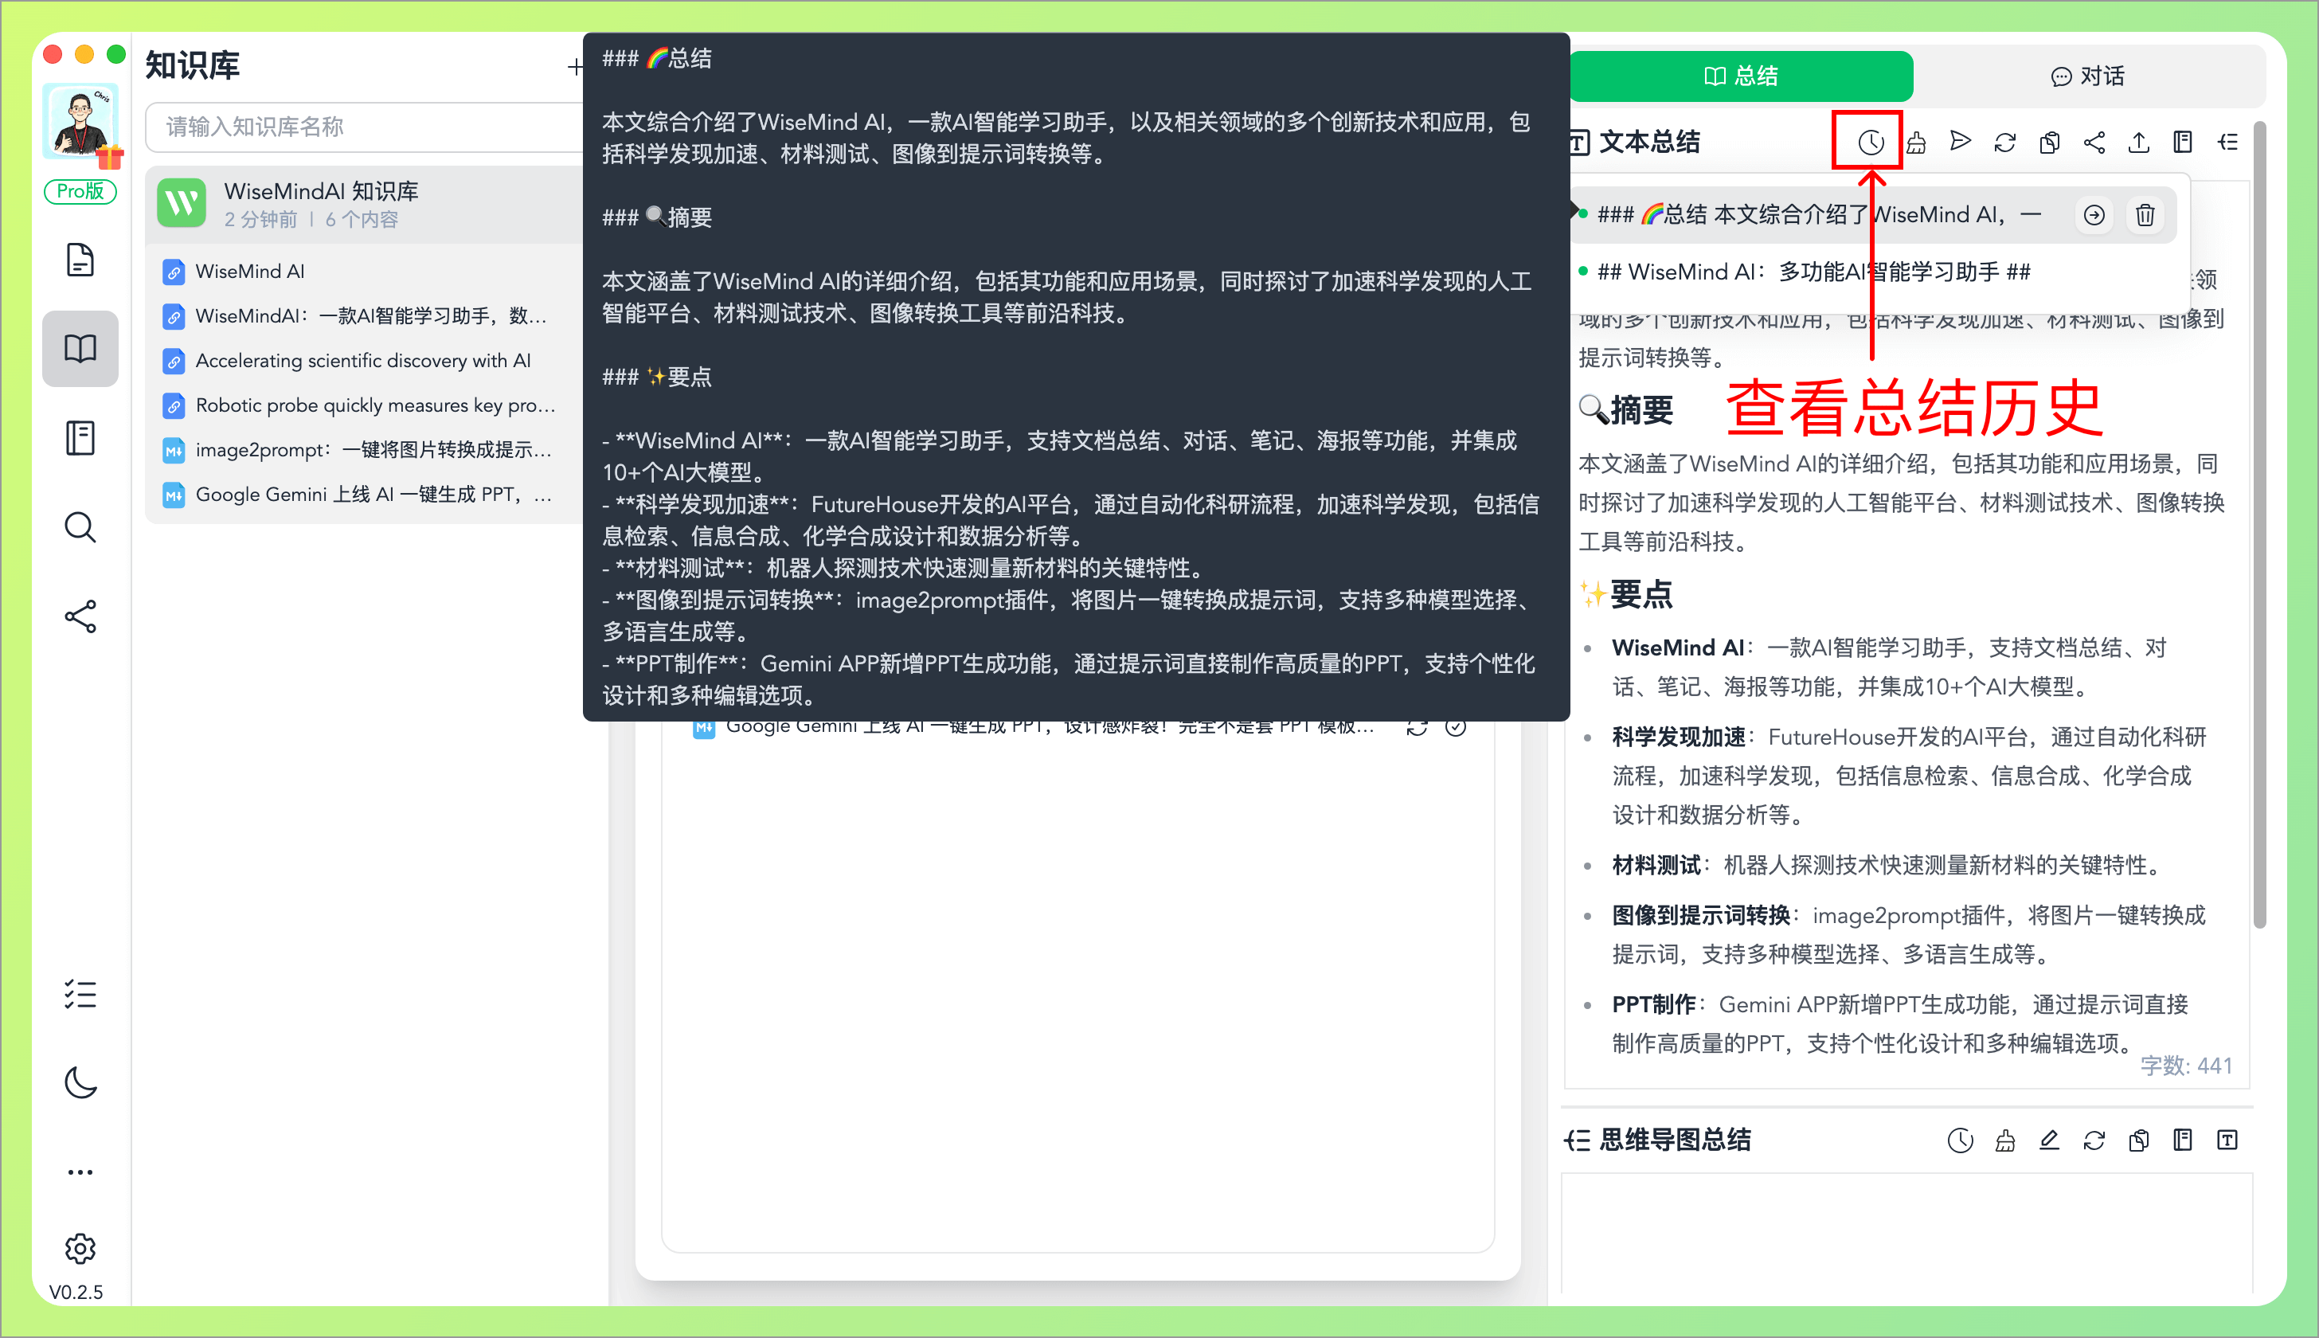Switch to the 对话 tab
The image size is (2319, 1338).
(x=2086, y=76)
